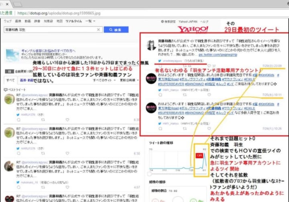289x202 pixels.
Task: Click reply icon on the first tweet
Action: coord(18,120)
